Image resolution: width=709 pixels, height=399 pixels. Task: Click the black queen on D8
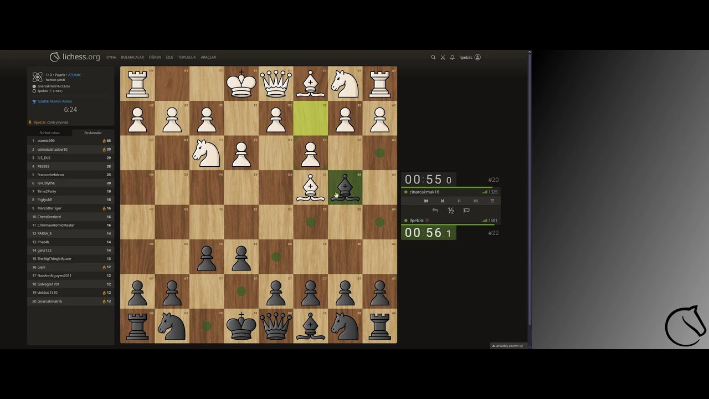click(276, 326)
